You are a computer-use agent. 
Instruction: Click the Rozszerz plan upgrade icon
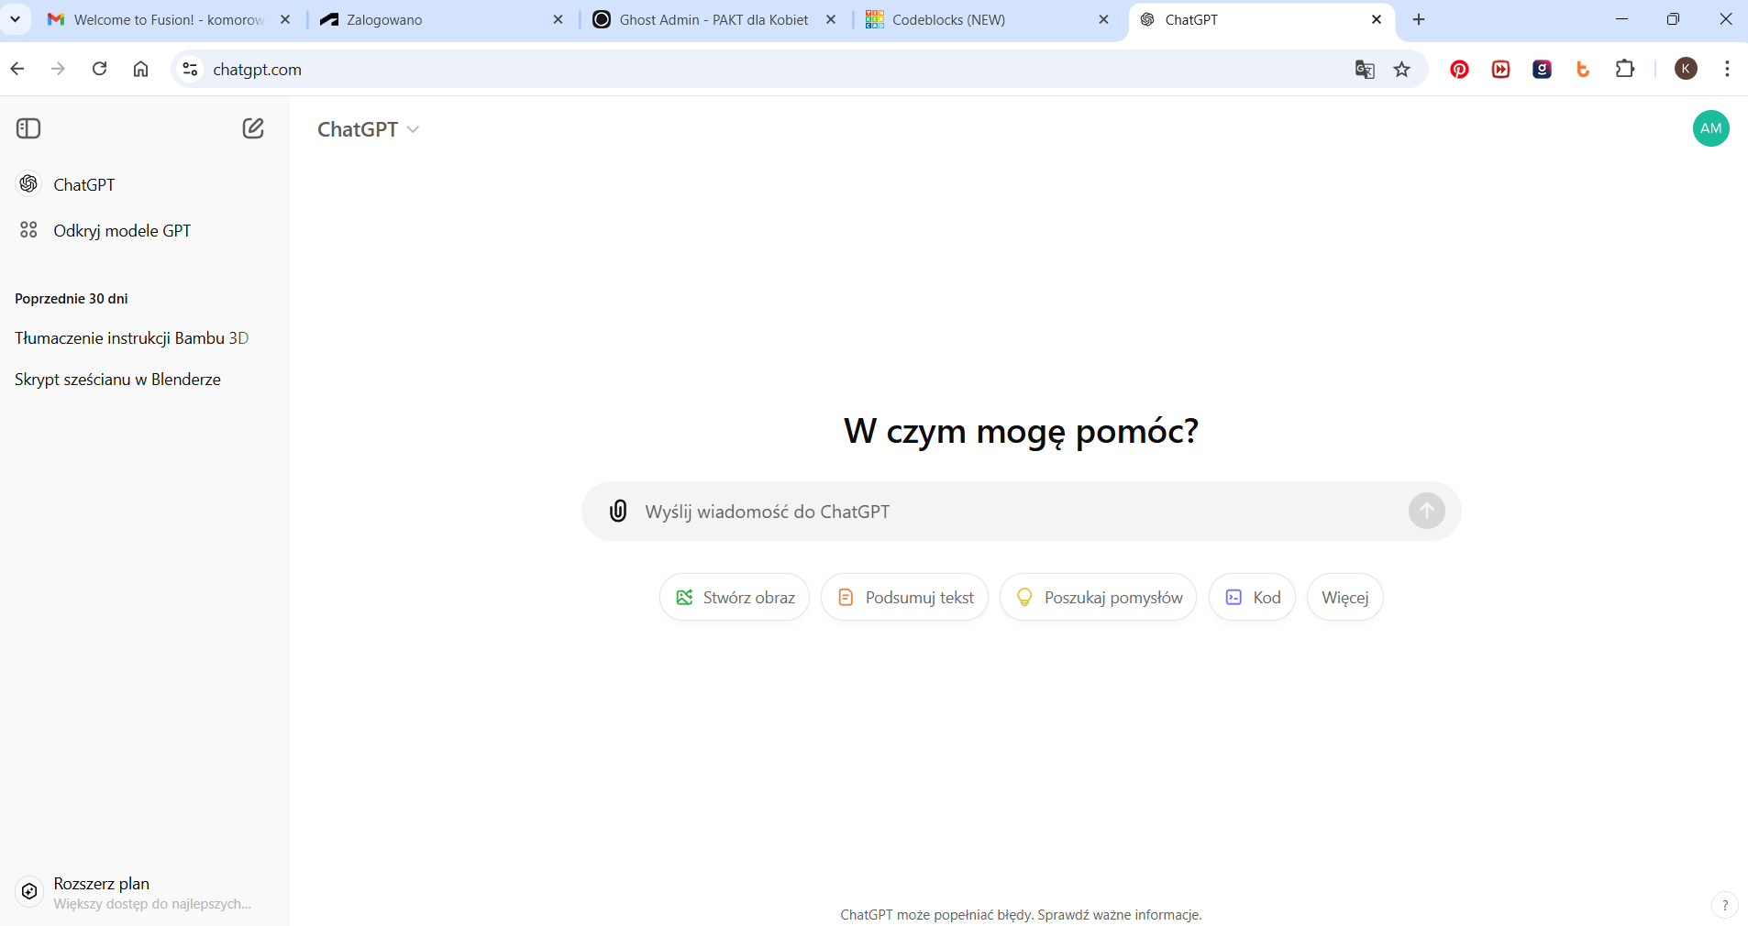[29, 891]
